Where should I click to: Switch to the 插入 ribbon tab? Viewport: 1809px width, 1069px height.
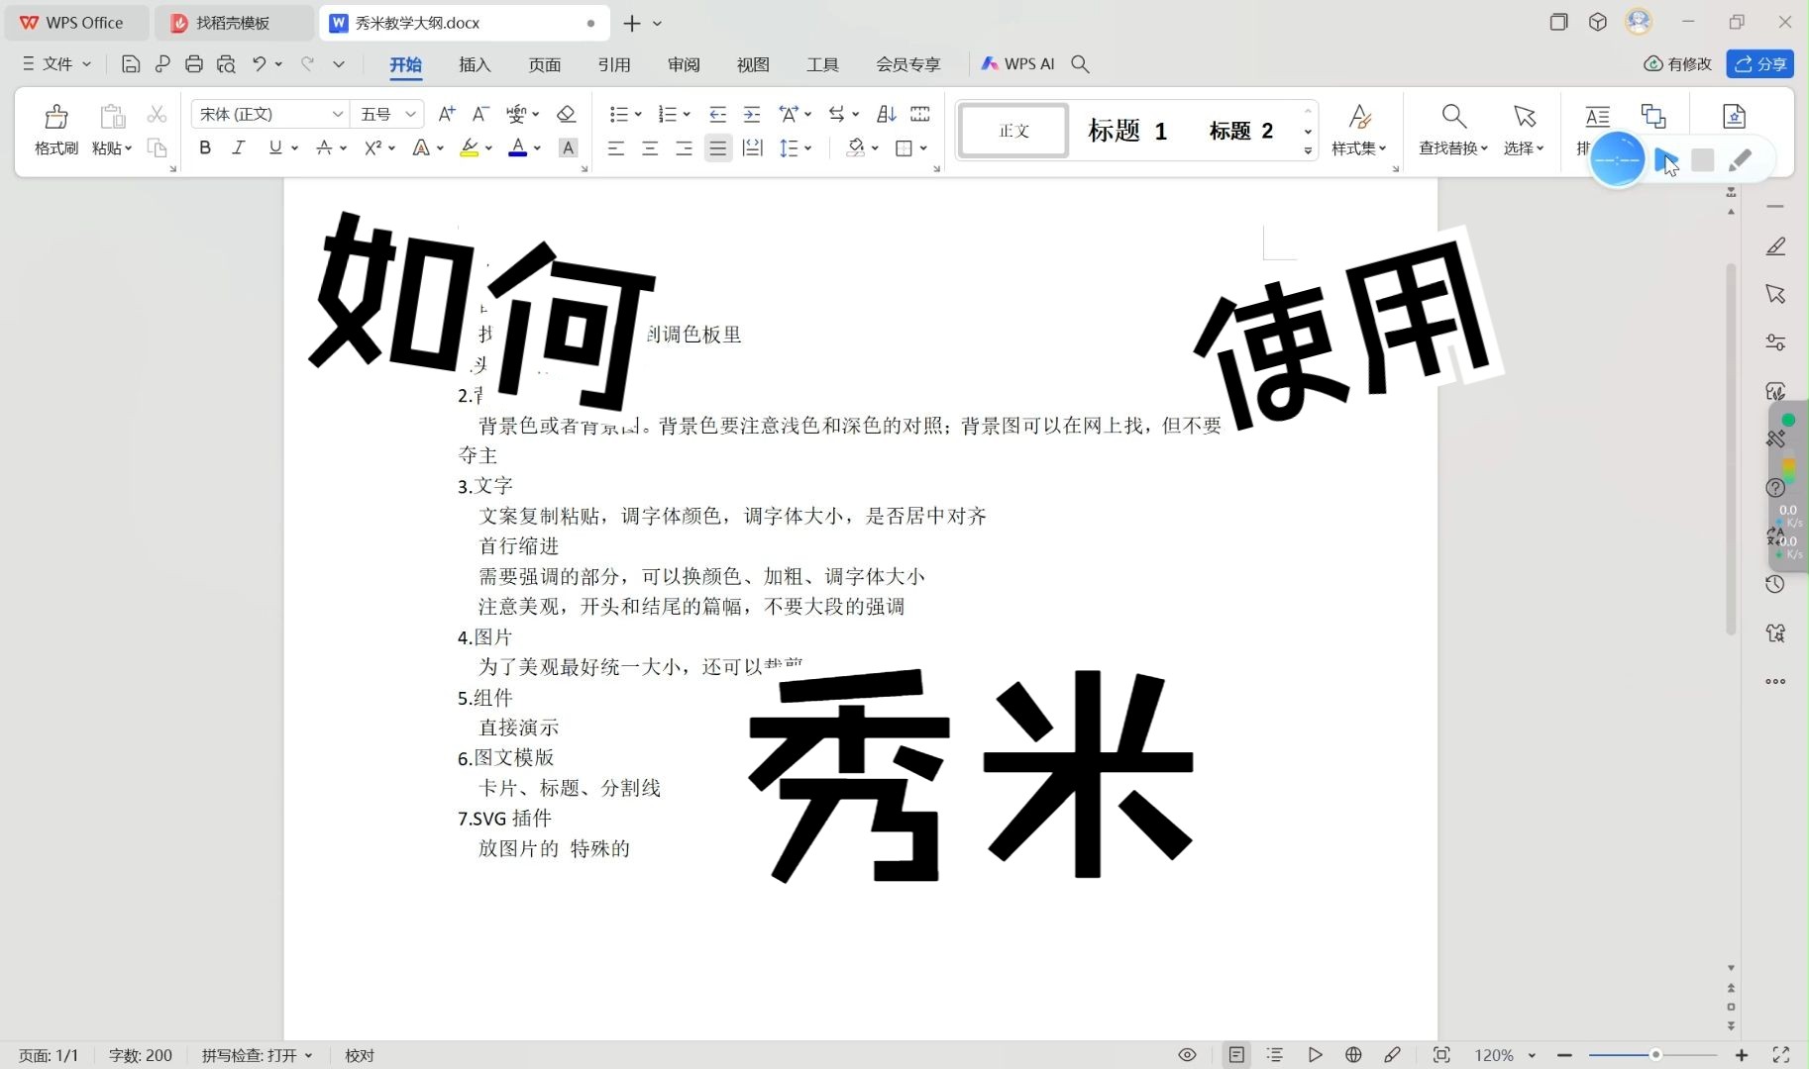point(476,64)
